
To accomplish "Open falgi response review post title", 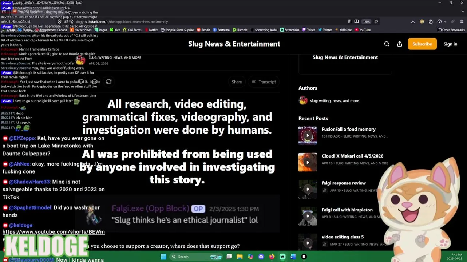I will (x=344, y=183).
